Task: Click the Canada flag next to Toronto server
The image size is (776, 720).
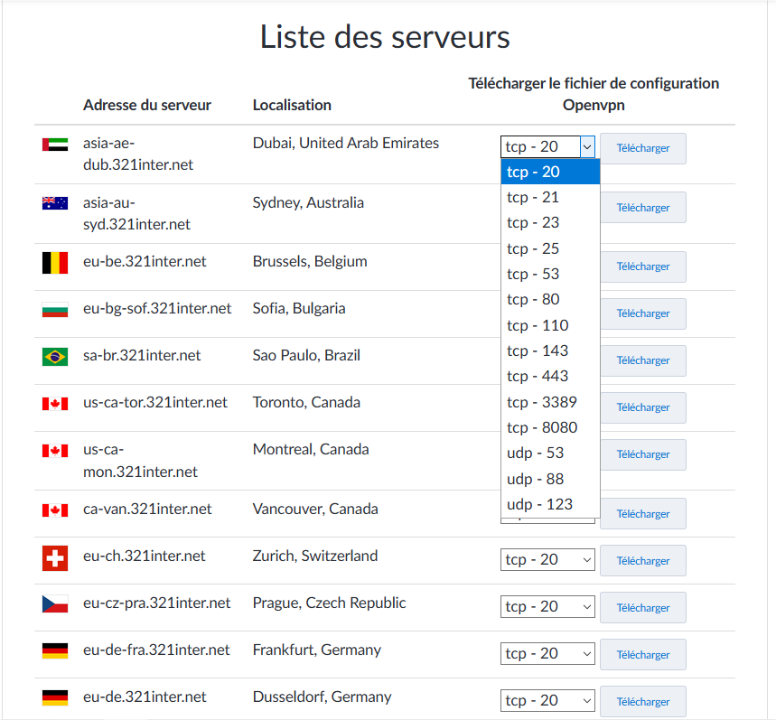Action: [54, 404]
